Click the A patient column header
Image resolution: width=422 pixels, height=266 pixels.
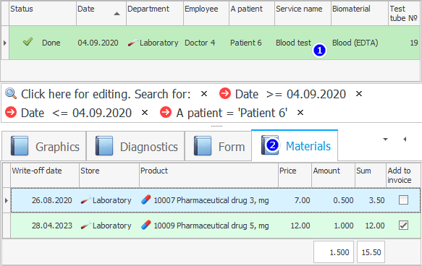click(252, 13)
